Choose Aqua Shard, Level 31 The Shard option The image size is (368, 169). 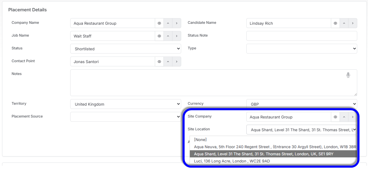coord(273,154)
